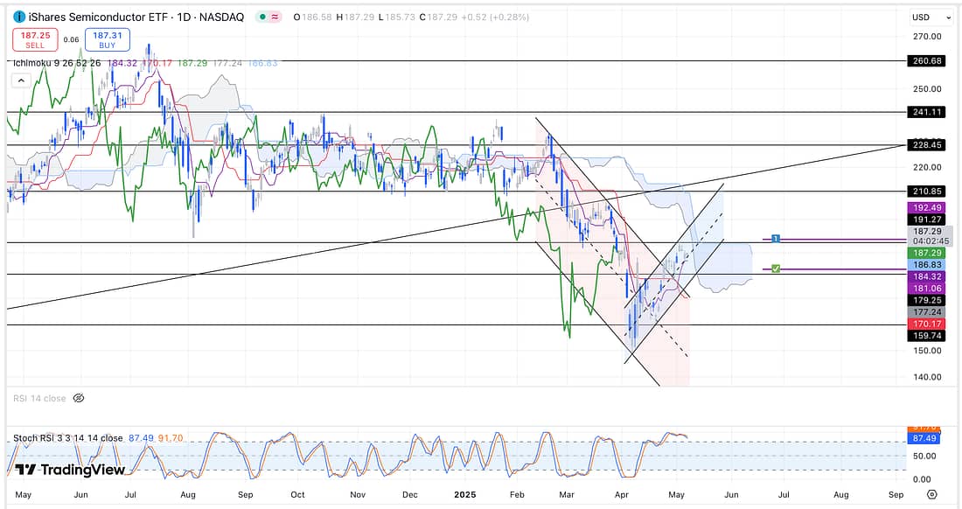Select the Ichimoku 9 26 52 26 indicator label
962x509 pixels.
(x=57, y=63)
